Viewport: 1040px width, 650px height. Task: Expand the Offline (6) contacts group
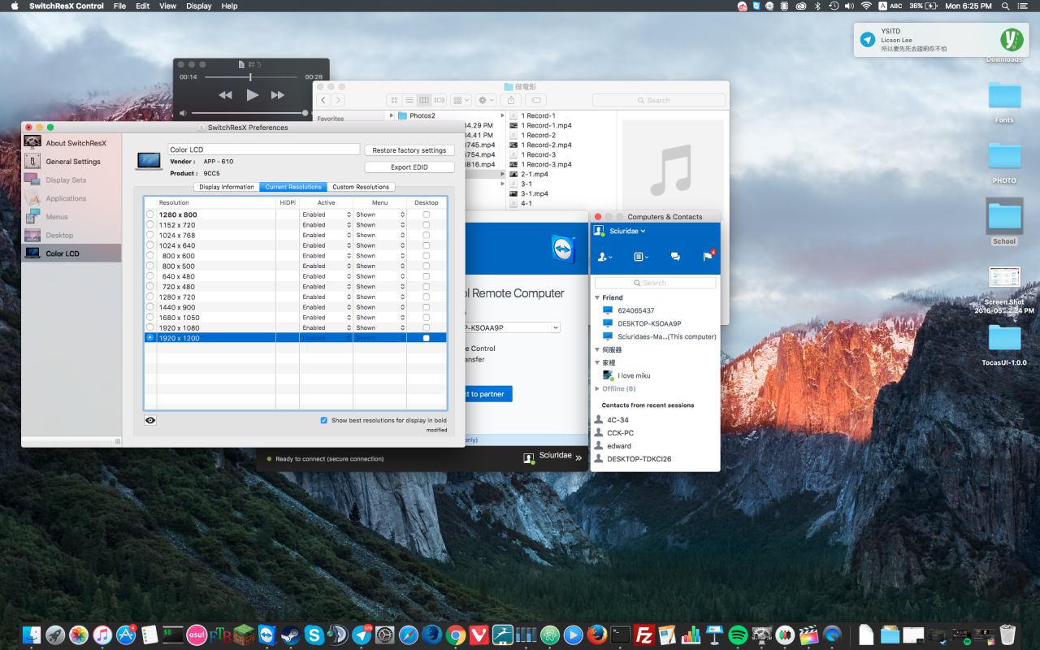point(597,388)
